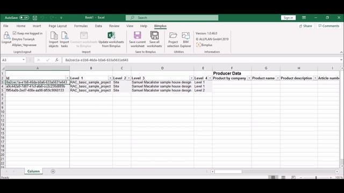
Task: Click the Share button
Action: pyautogui.click(x=305, y=26)
